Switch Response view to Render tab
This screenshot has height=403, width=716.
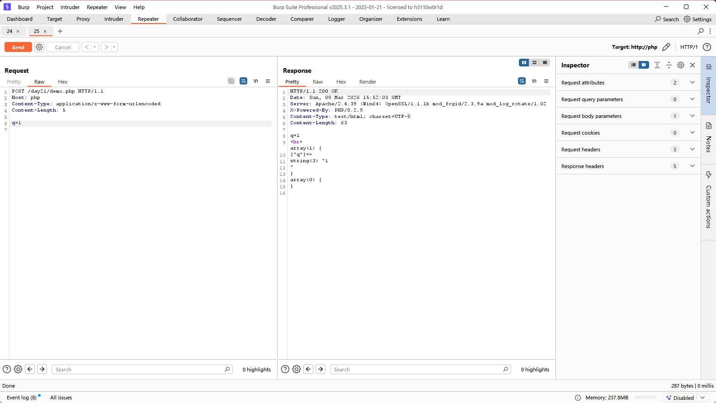[x=367, y=82]
